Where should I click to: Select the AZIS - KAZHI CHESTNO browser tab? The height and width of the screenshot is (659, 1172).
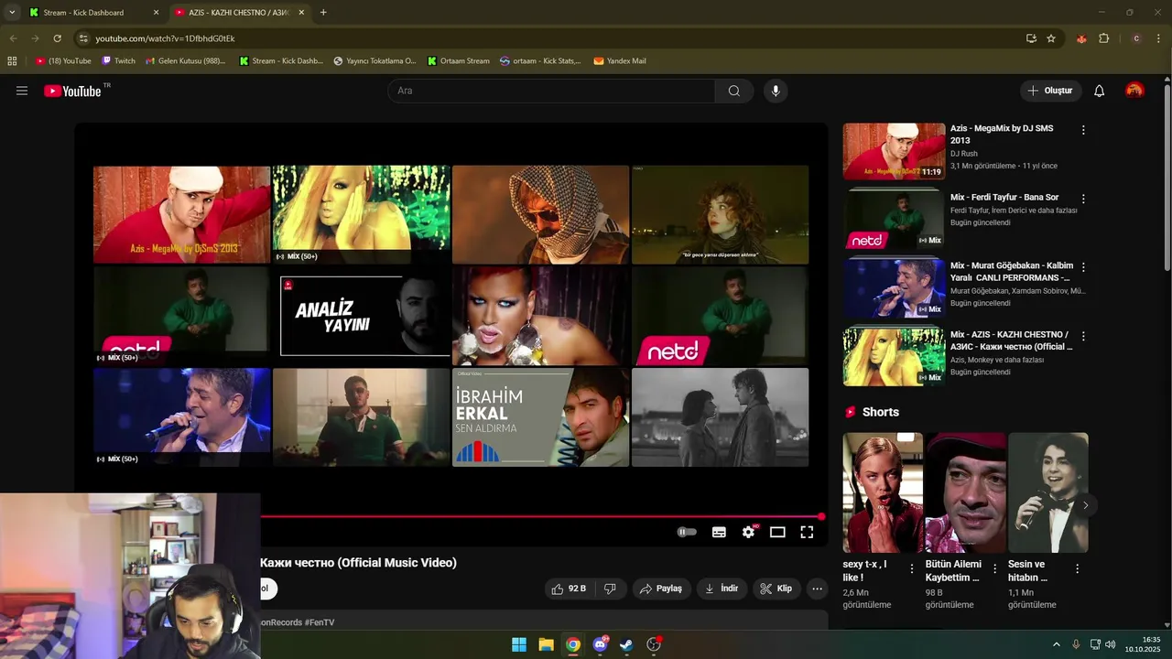click(240, 13)
